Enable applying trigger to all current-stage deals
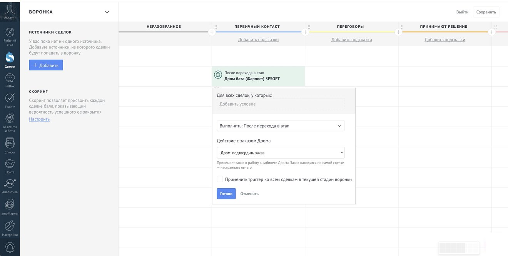This screenshot has height=256, width=508. point(220,179)
